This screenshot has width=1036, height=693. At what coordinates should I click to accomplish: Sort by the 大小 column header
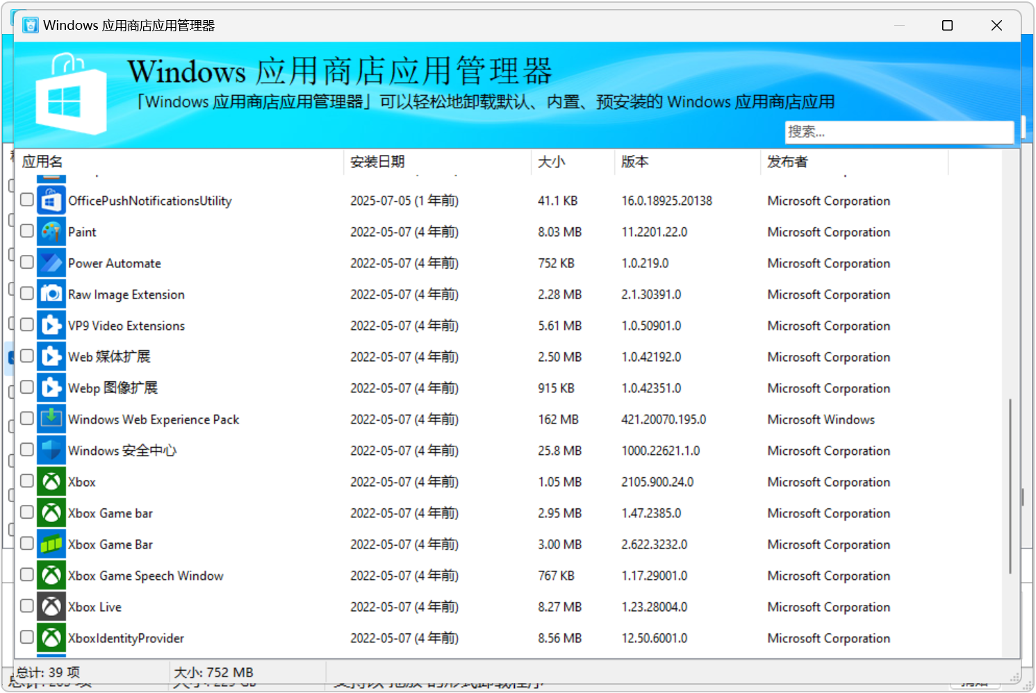tap(573, 162)
